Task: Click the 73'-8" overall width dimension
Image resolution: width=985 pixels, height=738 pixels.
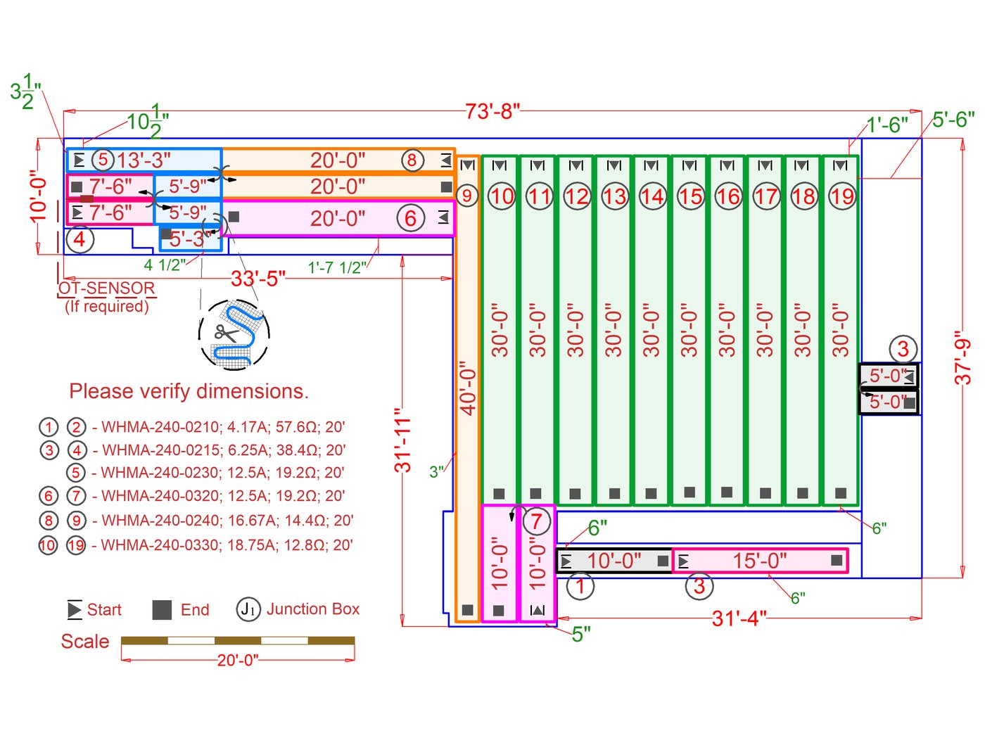Action: [x=492, y=111]
